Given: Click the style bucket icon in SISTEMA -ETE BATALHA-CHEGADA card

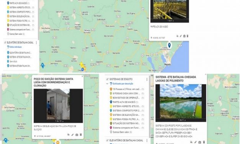Looking at the screenshot, I should pos(191,142).
